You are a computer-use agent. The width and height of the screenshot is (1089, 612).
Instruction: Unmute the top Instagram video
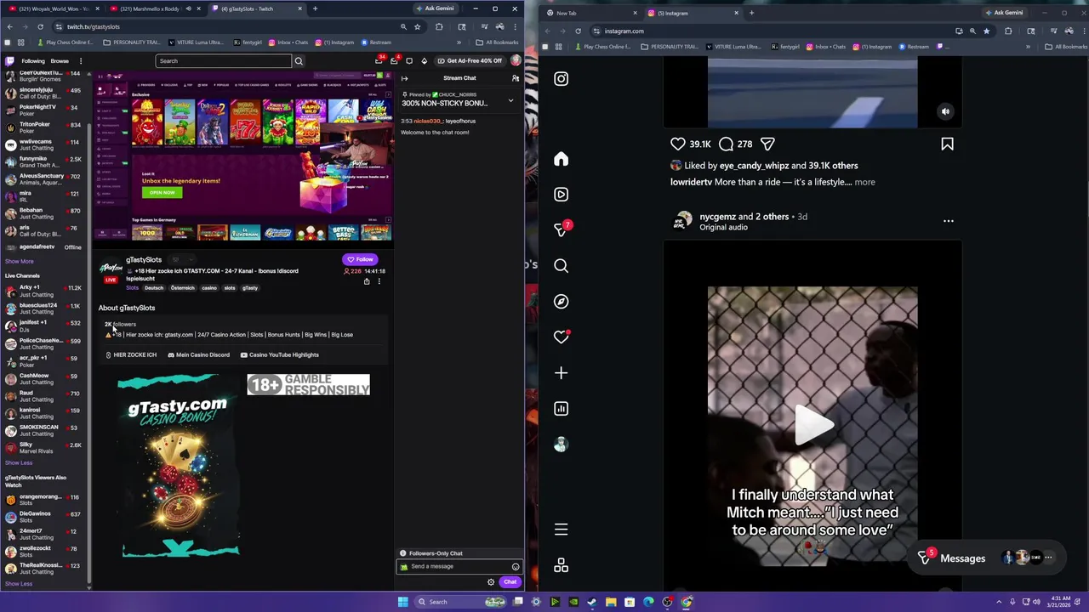(x=945, y=111)
